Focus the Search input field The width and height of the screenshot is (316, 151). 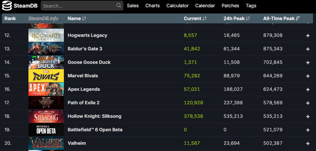pyautogui.click(x=82, y=6)
